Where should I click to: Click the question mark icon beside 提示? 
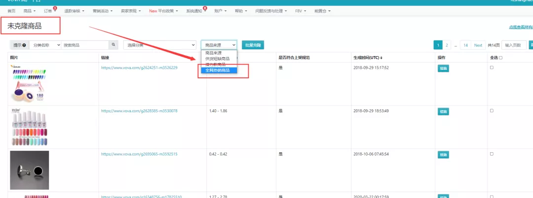click(x=24, y=45)
